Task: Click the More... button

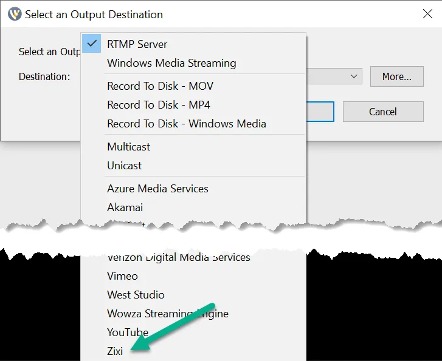Action: pos(396,76)
